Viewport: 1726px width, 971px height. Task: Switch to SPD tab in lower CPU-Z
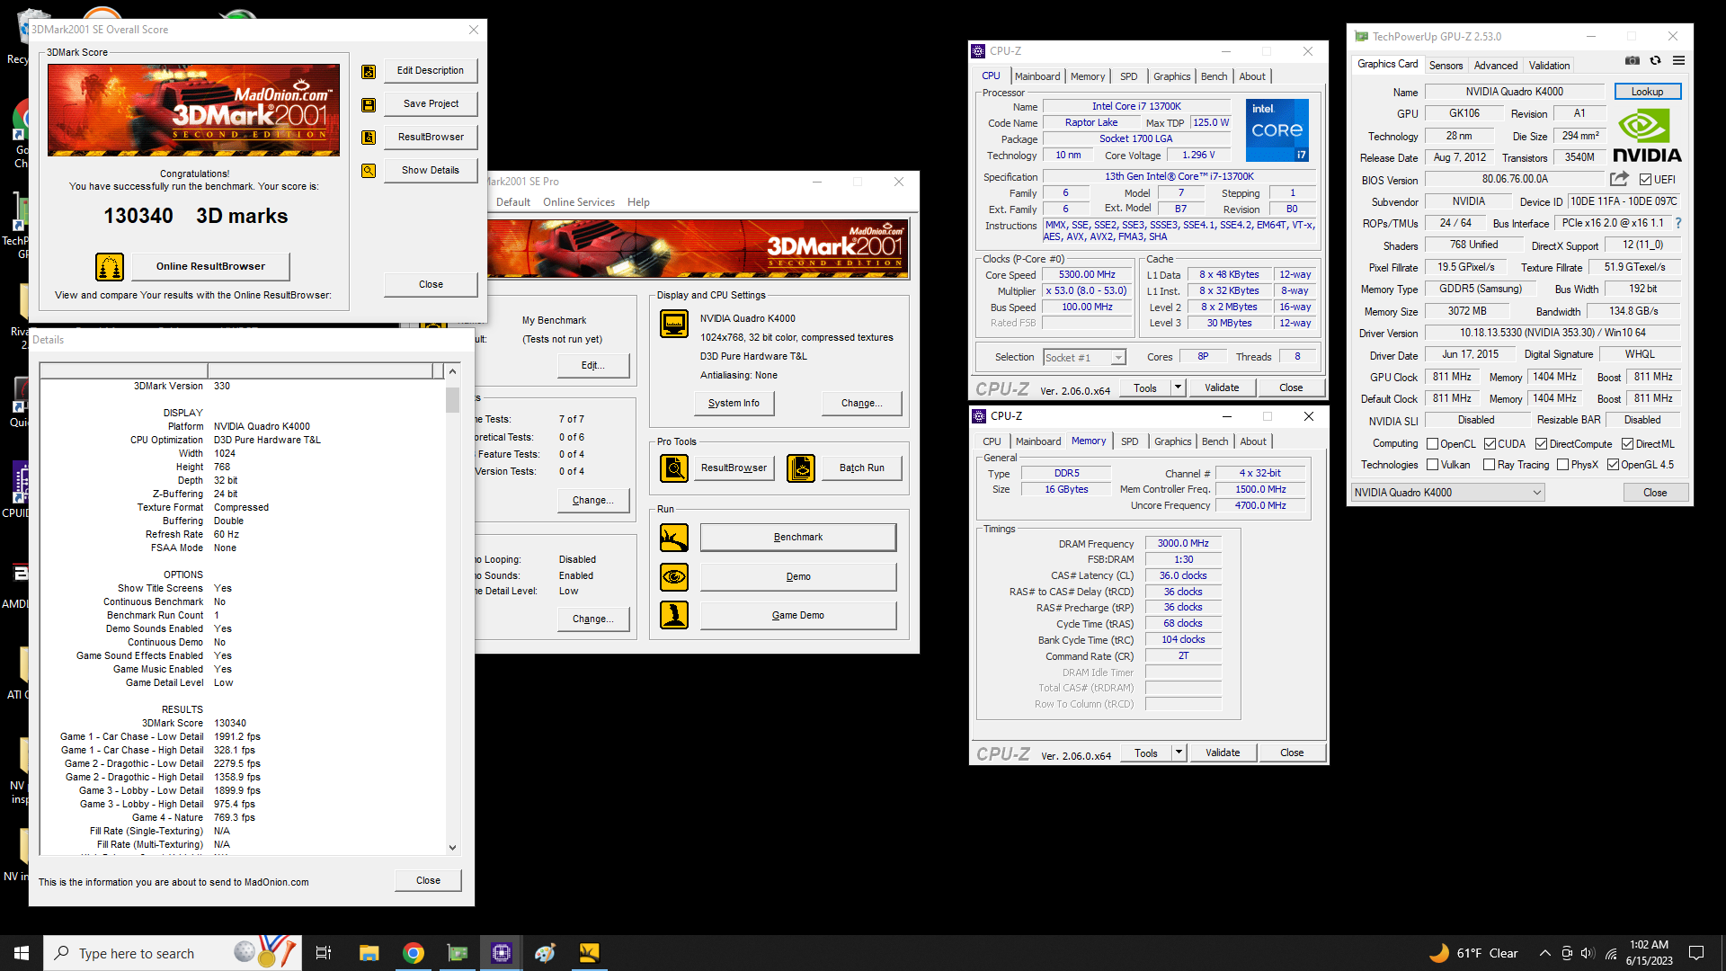tap(1130, 441)
